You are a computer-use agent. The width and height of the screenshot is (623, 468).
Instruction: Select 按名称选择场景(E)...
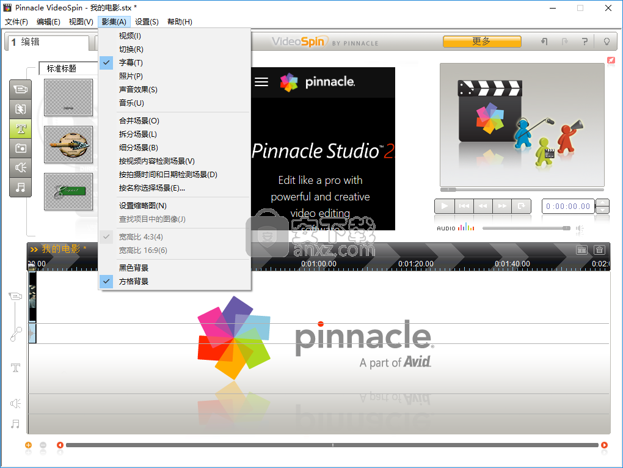pyautogui.click(x=175, y=188)
